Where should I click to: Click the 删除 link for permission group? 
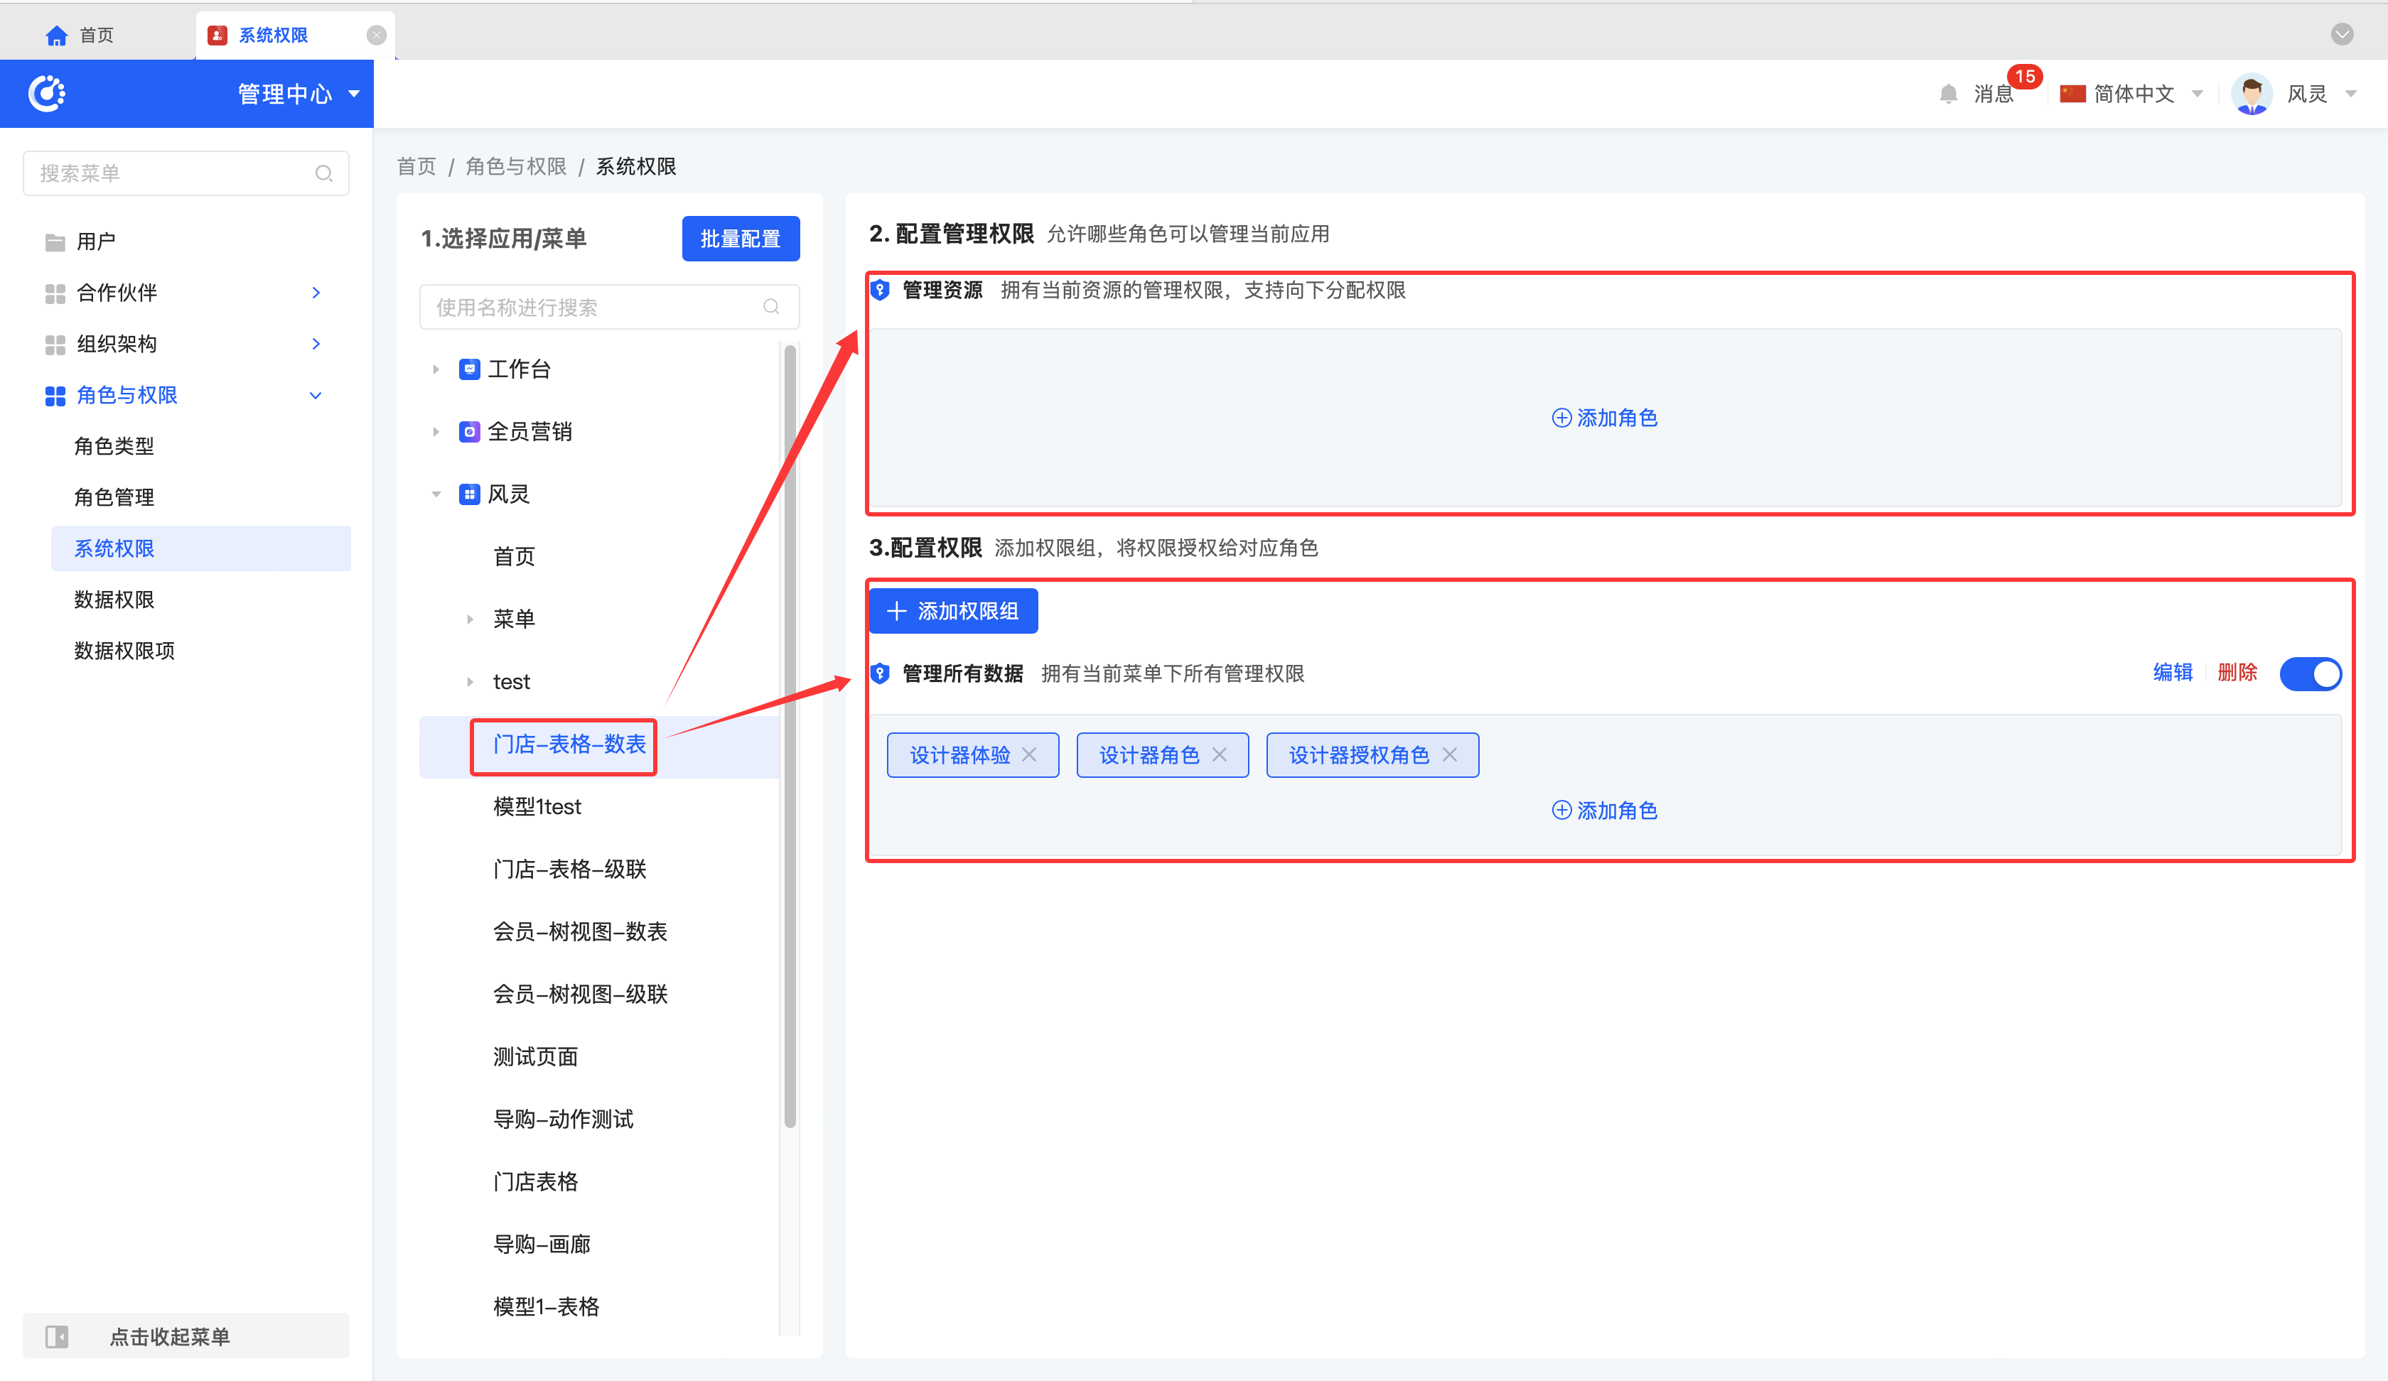[x=2237, y=673]
